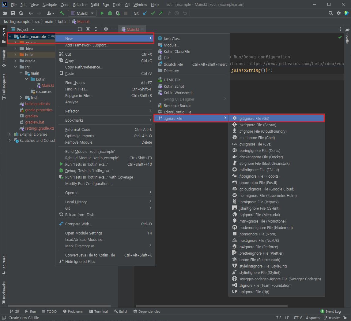Click Git Commit green checkmark
Viewport: 351px width, 321px height.
pyautogui.click(x=153, y=13)
